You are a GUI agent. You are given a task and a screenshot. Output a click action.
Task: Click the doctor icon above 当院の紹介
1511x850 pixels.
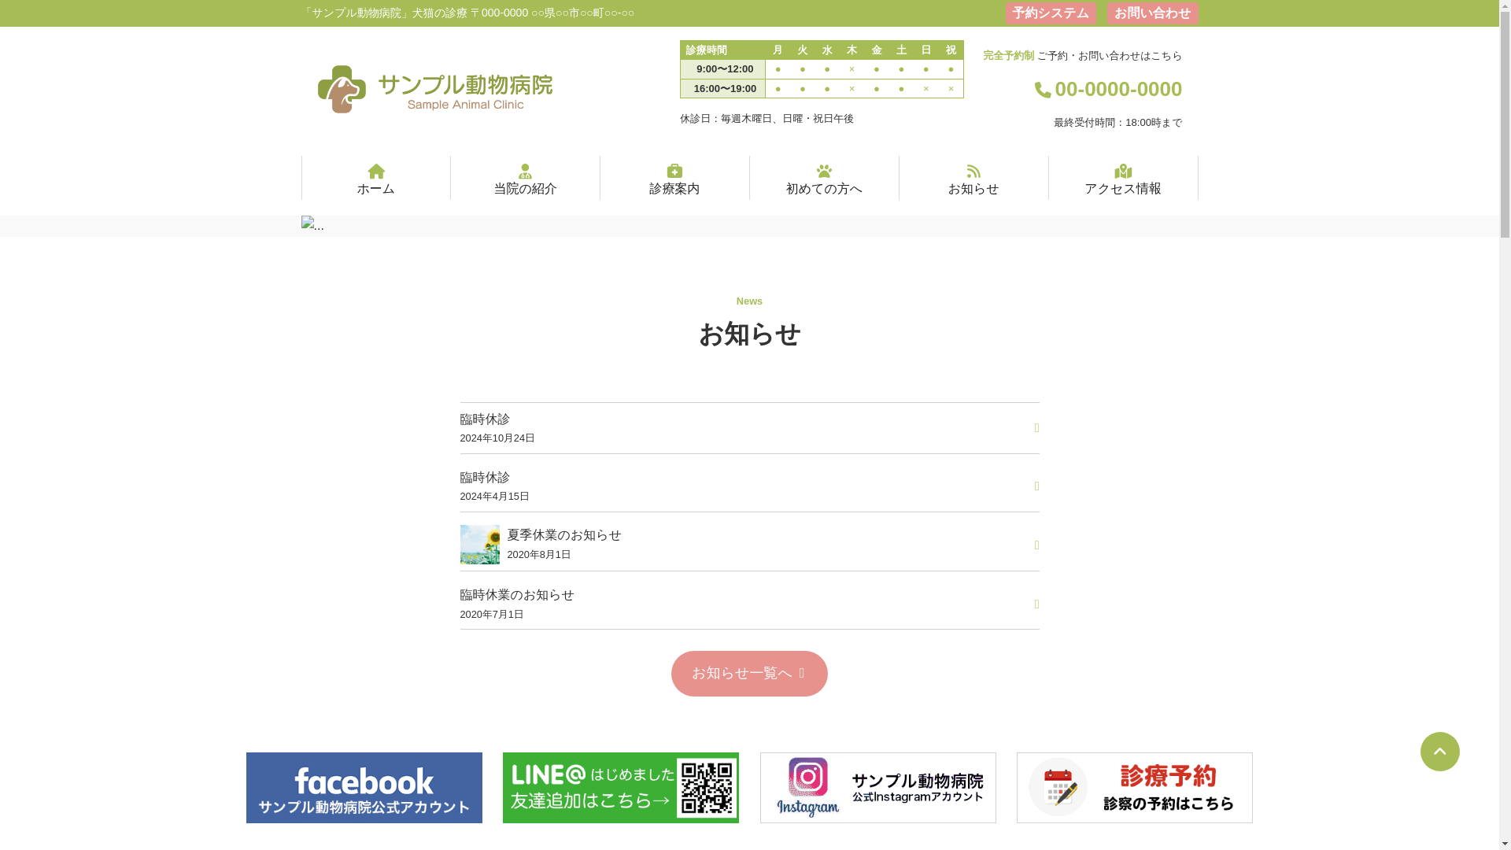pos(525,171)
